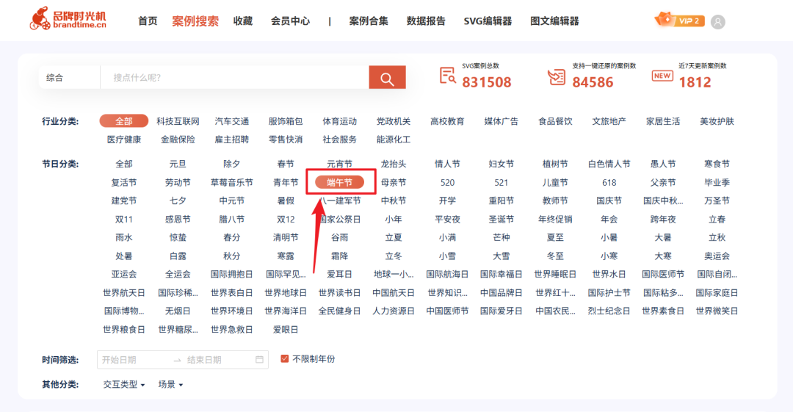Open 会员中心 in the navigation
Viewport: 793px width, 412px height.
coord(290,21)
